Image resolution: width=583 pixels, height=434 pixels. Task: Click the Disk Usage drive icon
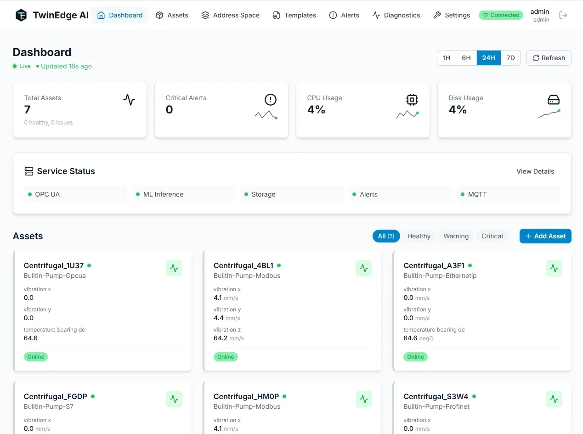click(x=554, y=99)
